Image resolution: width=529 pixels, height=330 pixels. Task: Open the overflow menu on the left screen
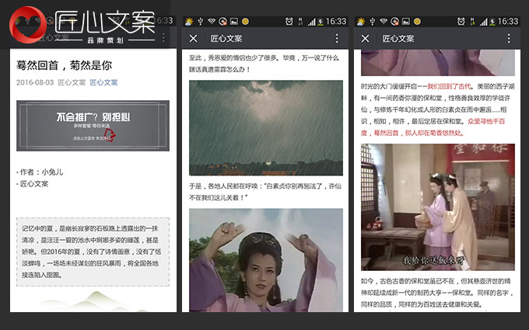164,37
